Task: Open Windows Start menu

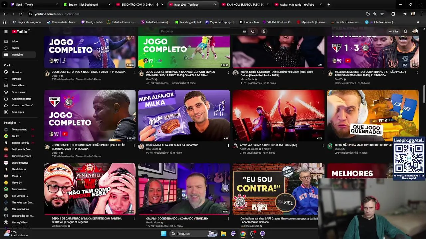Action: 164,234
